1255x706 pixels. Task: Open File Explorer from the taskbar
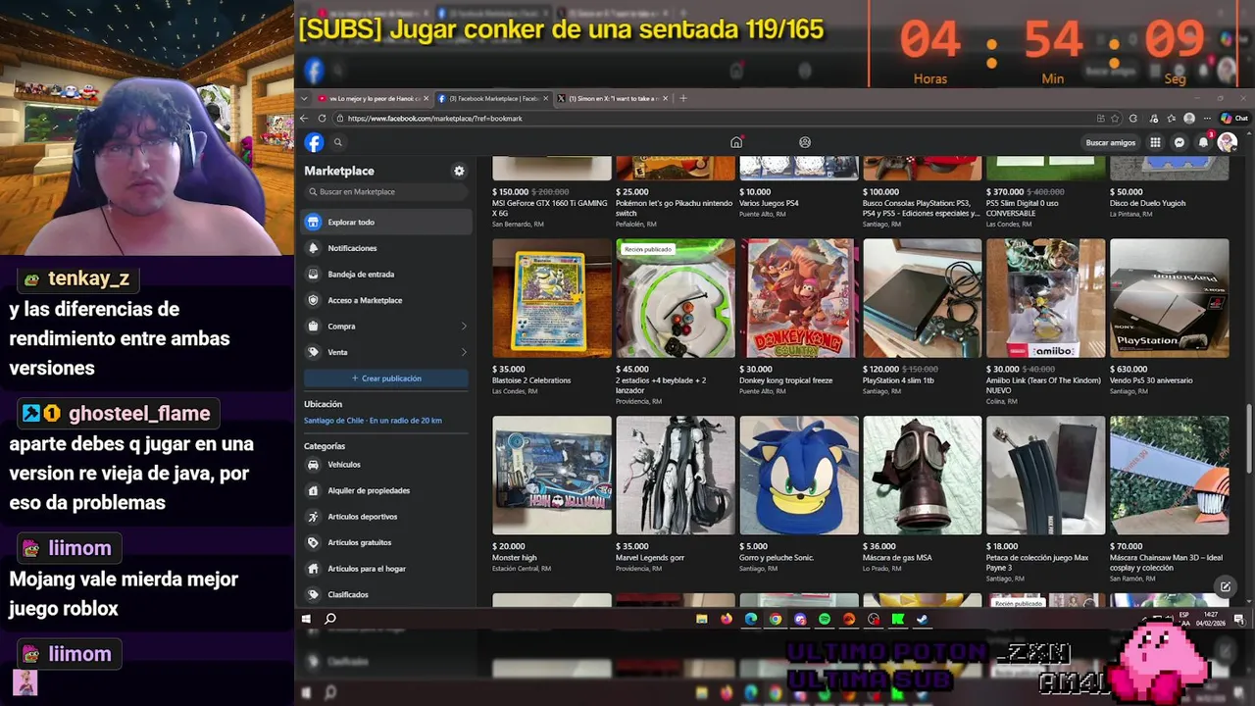[x=702, y=619]
